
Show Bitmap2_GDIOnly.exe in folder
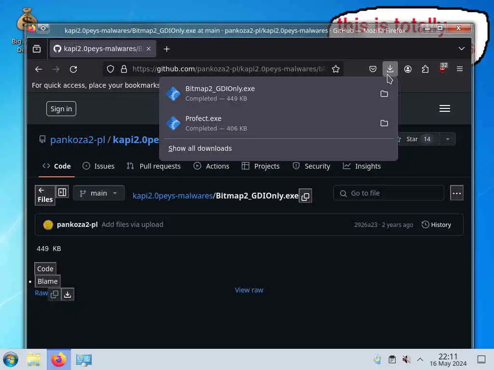tap(384, 94)
